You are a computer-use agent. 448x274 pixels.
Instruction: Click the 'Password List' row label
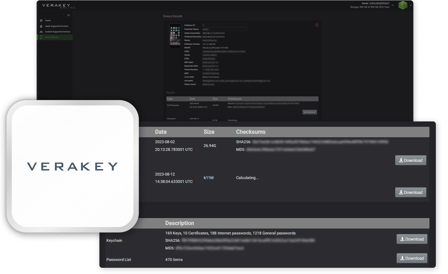(x=119, y=260)
